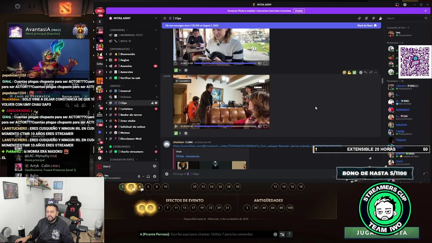
Task: Toggle notification settings bell in channel header
Action: [366, 18]
